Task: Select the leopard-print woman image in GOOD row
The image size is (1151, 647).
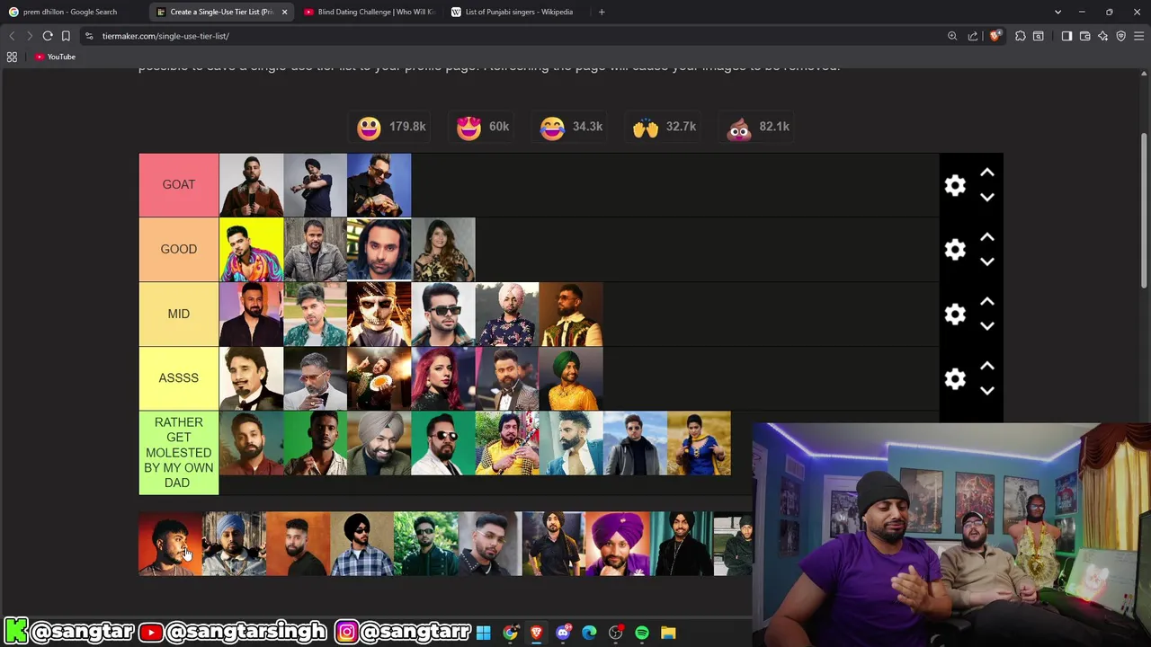Action: [x=443, y=250]
